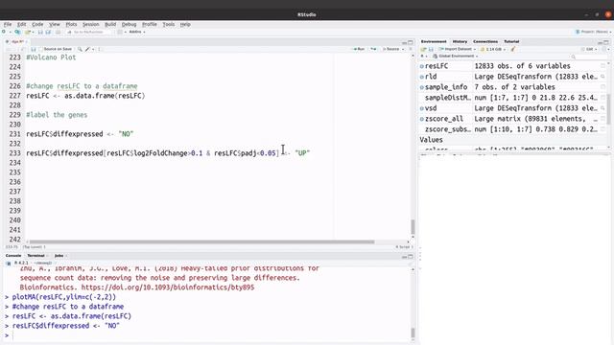614x345 pixels.
Task: Click the sampleDistM.. variable row
Action: coord(512,98)
